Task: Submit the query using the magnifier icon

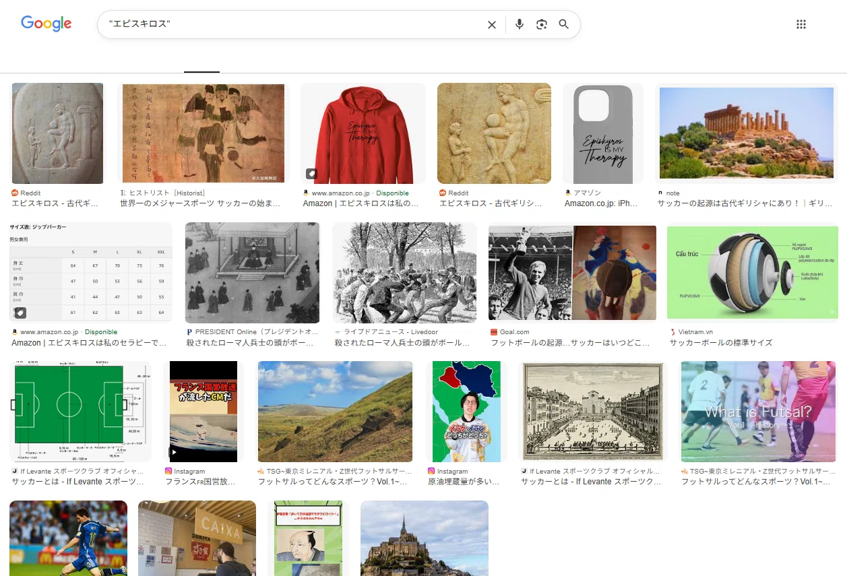Action: coord(564,25)
